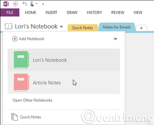Screen dimensions: 154x125
Task: Switch to the DRAW ribbon tab
Action: point(72,12)
